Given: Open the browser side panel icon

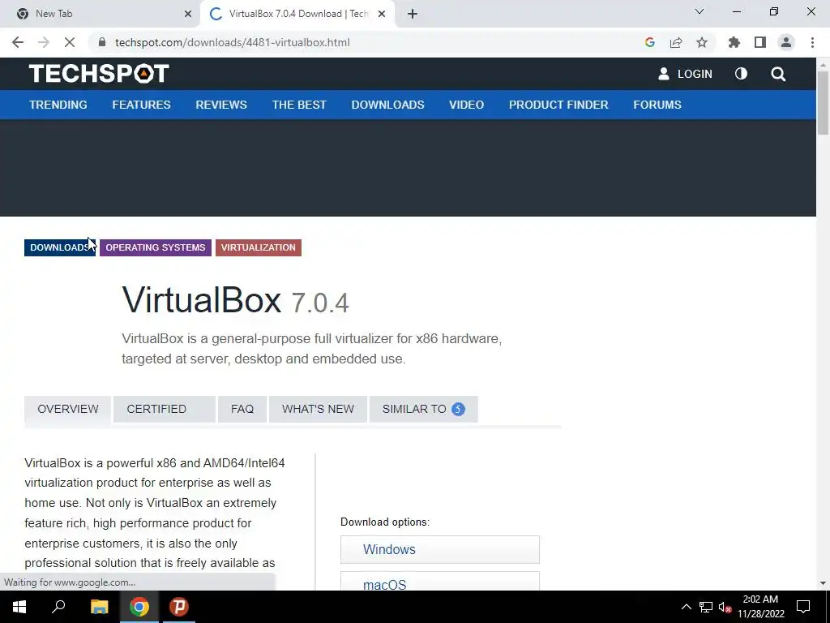Looking at the screenshot, I should point(760,42).
